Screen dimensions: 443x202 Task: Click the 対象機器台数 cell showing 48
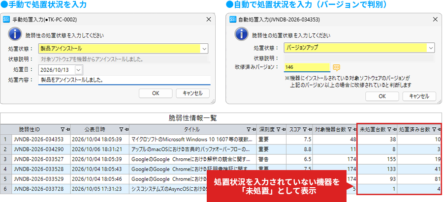335,140
